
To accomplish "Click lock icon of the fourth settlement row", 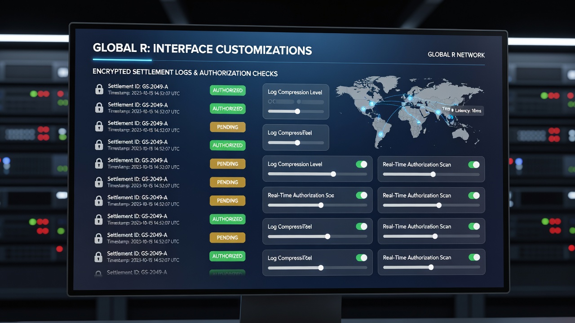I will tap(99, 144).
